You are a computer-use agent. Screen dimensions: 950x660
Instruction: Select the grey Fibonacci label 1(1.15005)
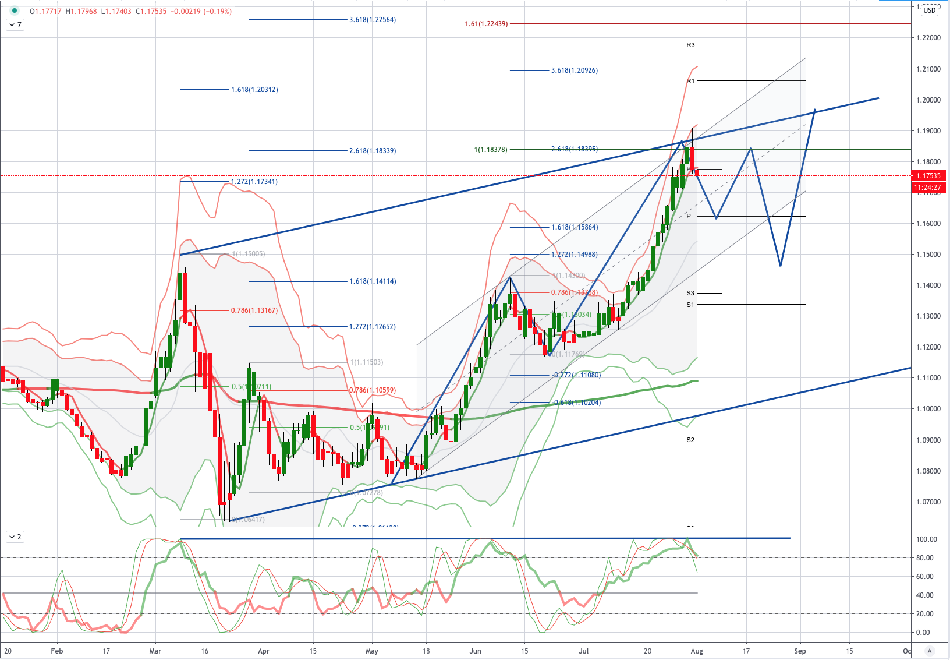click(249, 254)
